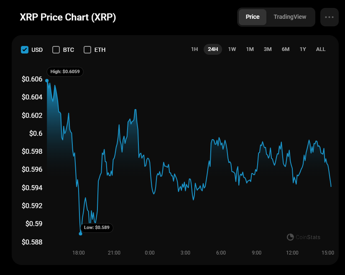The image size is (345, 275).
Task: Switch to the TradingView tab
Action: point(290,17)
